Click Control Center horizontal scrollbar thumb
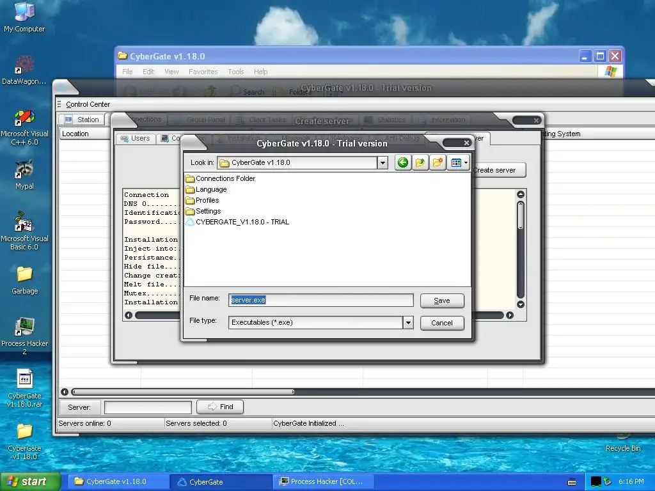 pos(183,392)
